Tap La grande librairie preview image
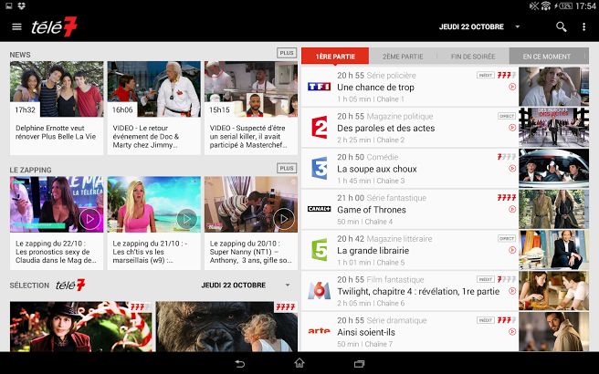The height and width of the screenshot is (374, 599). point(553,250)
